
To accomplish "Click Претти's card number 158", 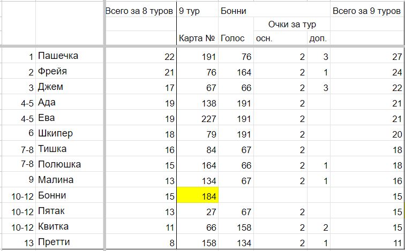I will (x=198, y=242).
